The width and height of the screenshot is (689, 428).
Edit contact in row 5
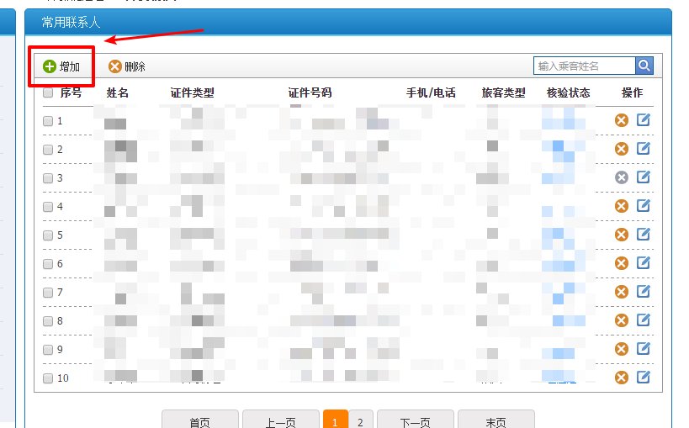644,234
